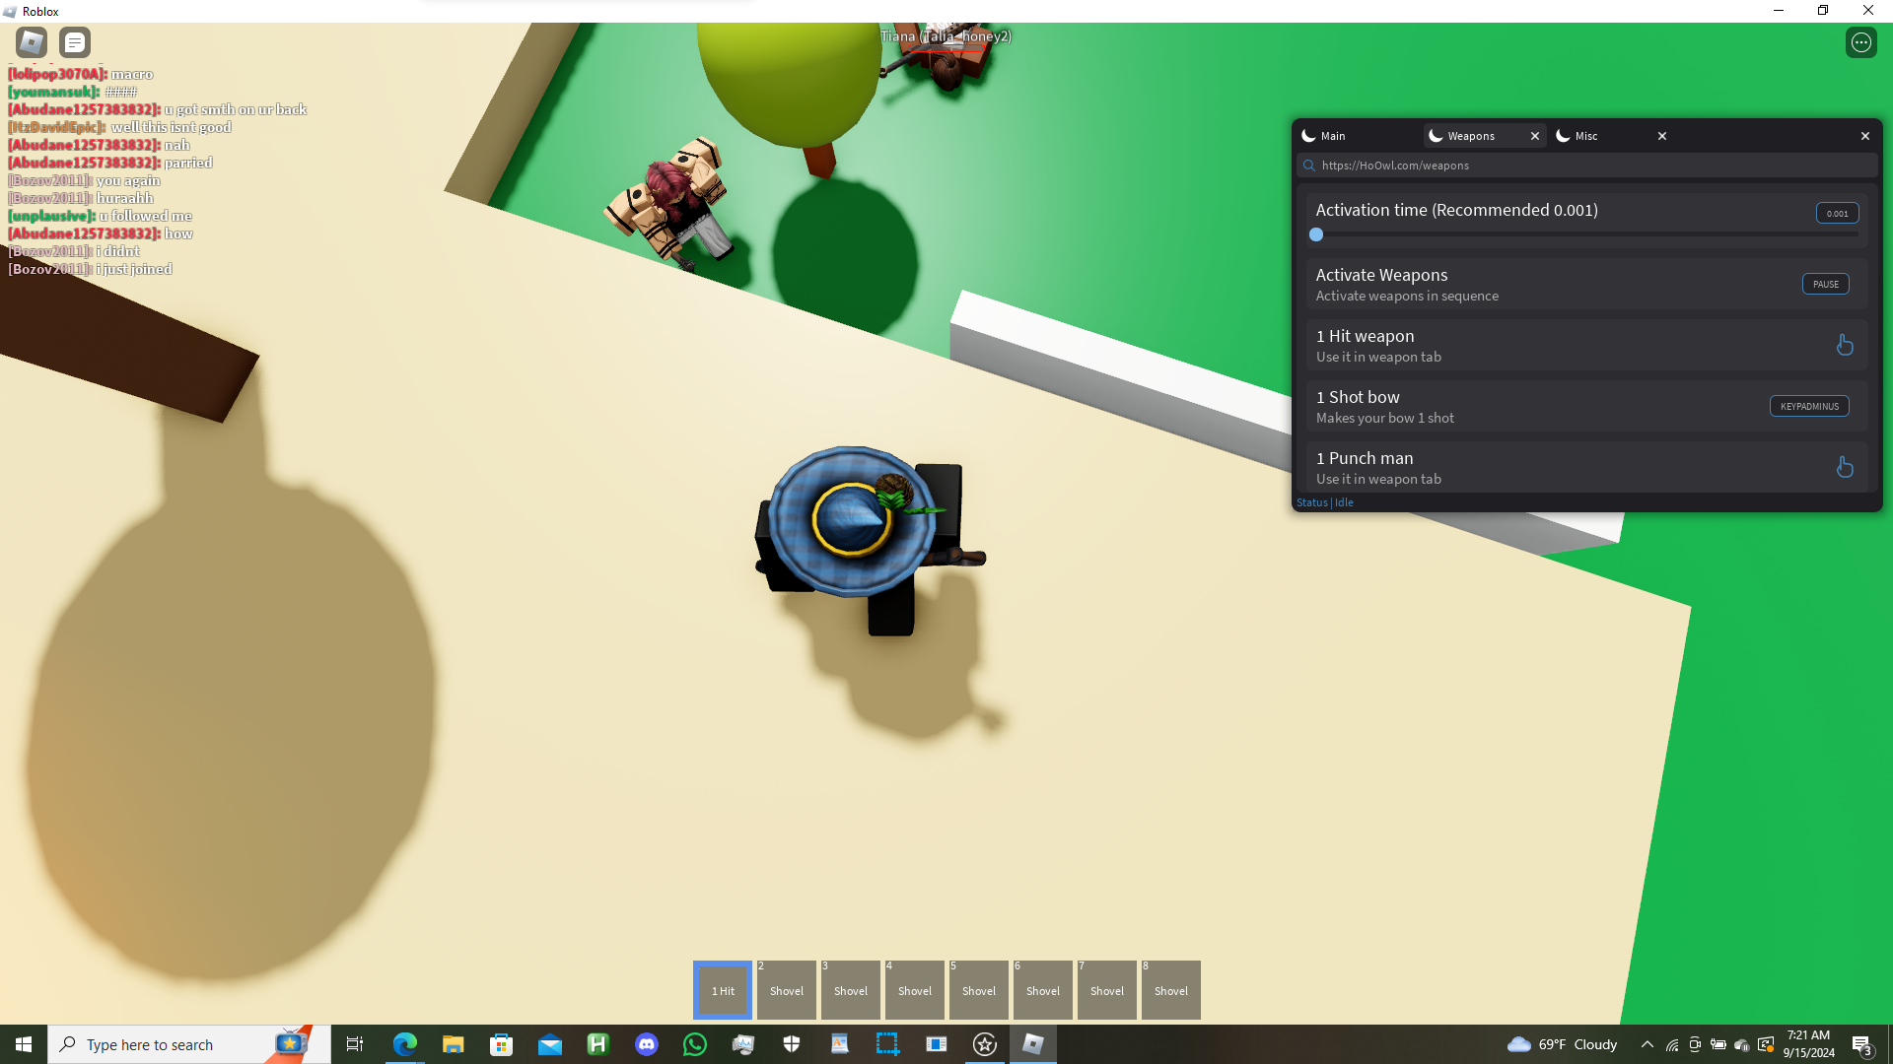Toggle the Roblox chat window icon

pyautogui.click(x=75, y=42)
